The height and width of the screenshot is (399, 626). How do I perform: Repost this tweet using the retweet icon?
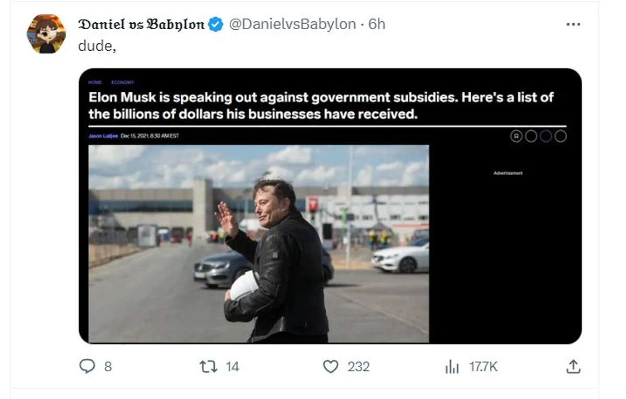tap(208, 367)
